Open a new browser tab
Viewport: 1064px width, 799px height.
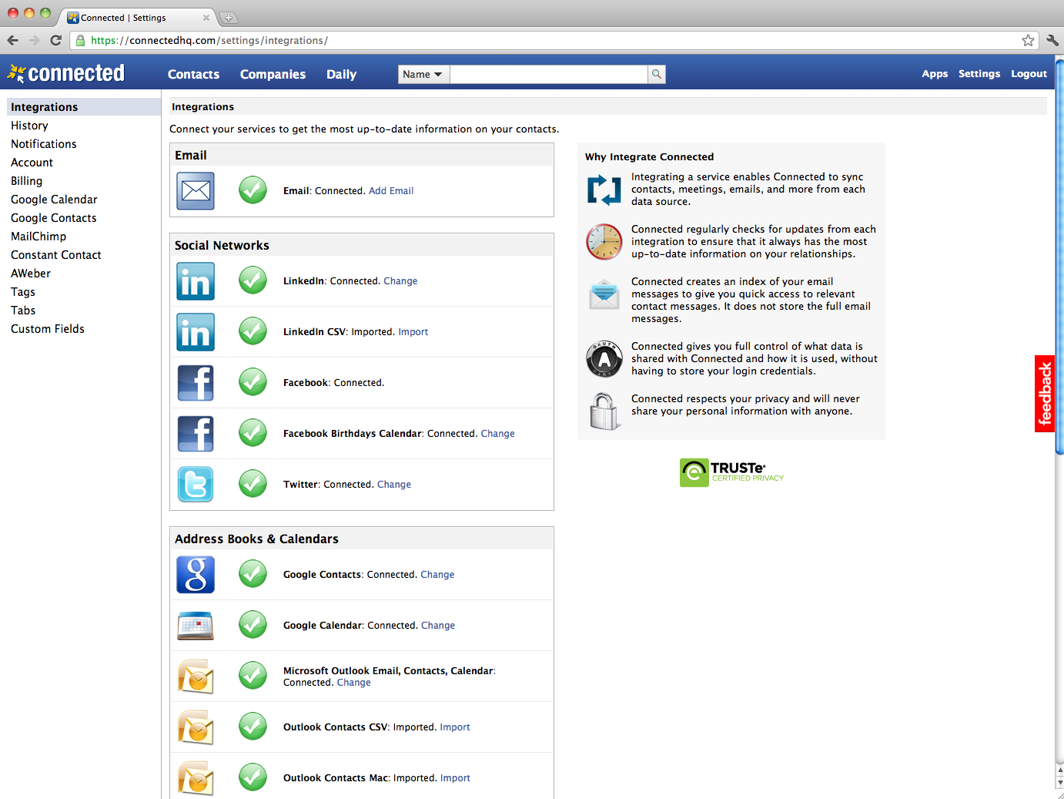229,17
